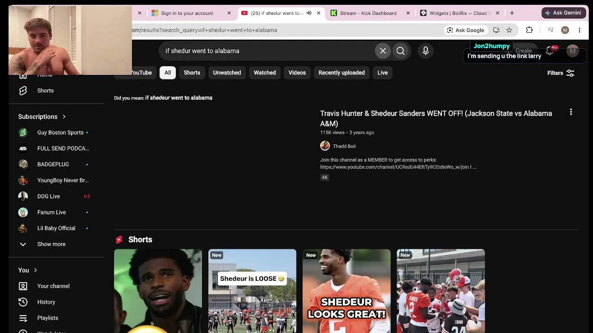This screenshot has height=333, width=593.
Task: Close the Widgets | BotRix tab
Action: pyautogui.click(x=498, y=13)
